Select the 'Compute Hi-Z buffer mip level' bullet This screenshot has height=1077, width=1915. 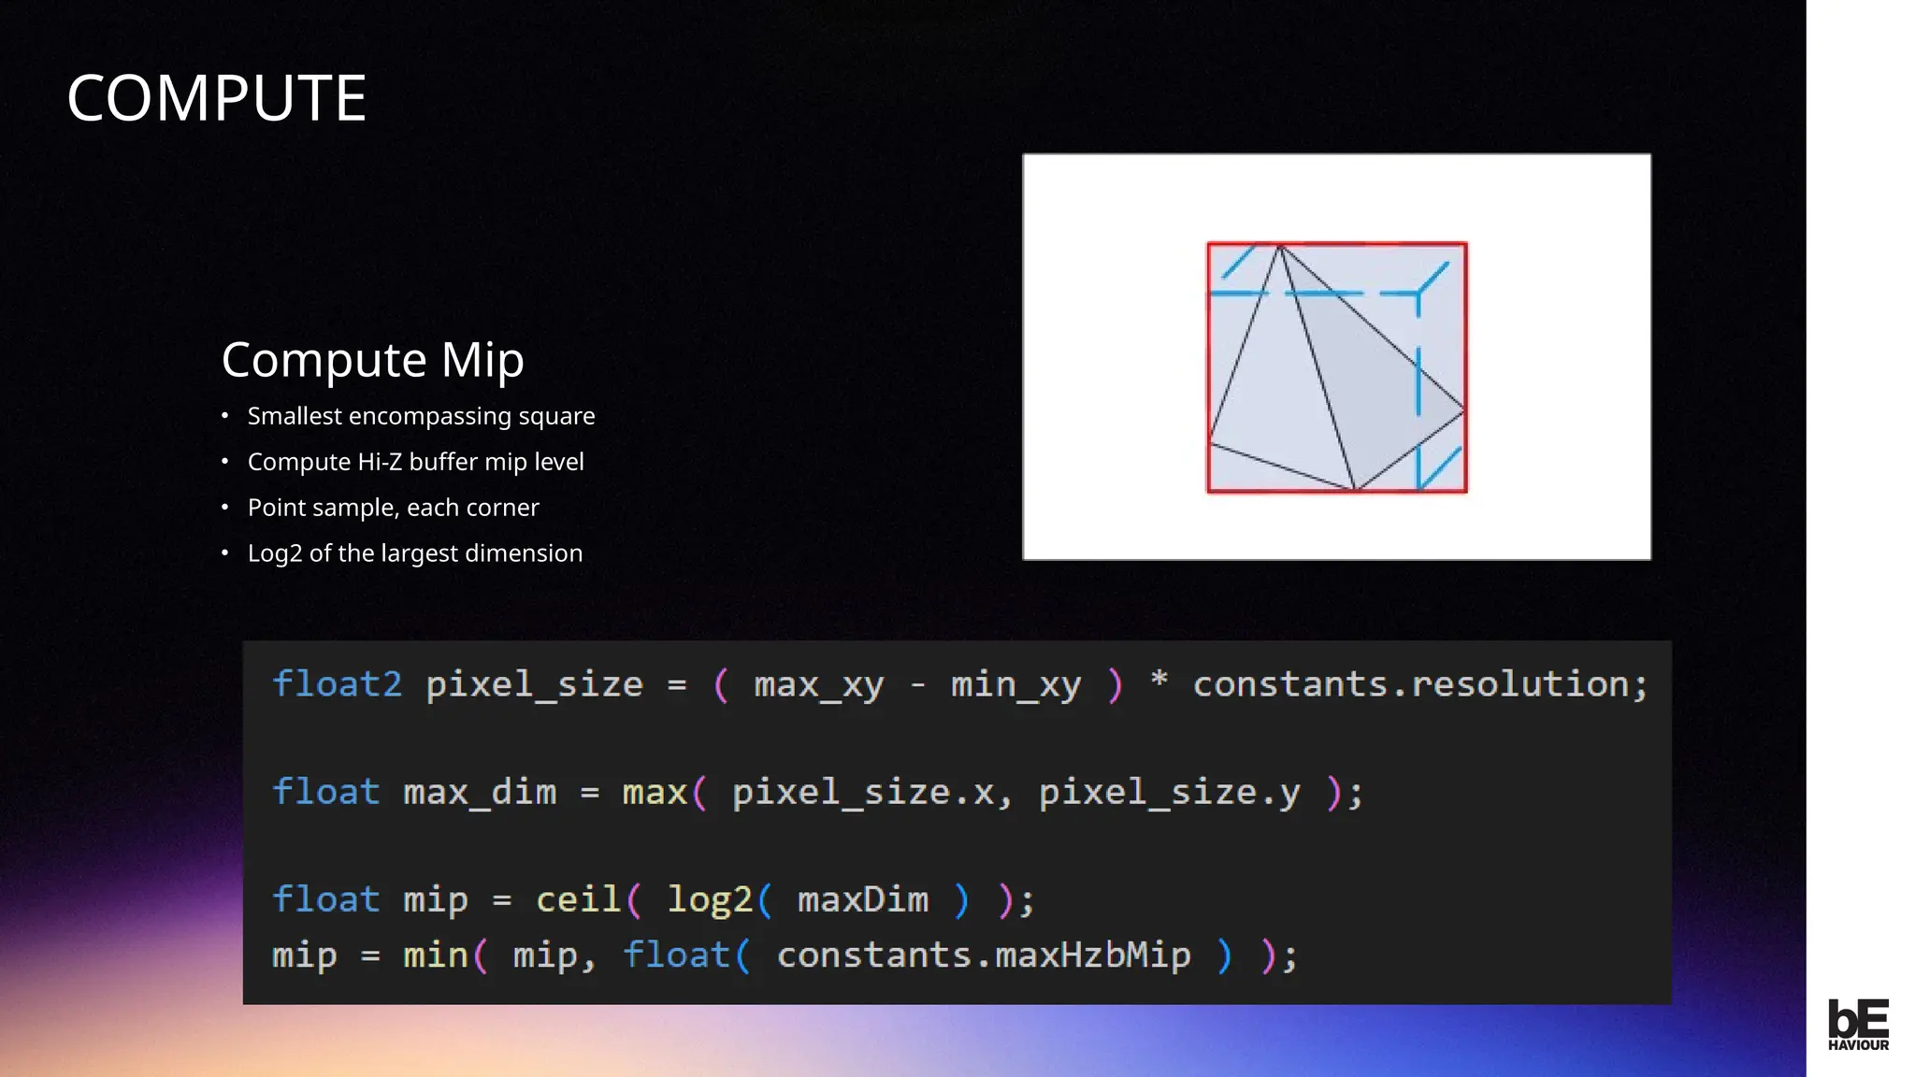[x=415, y=462]
